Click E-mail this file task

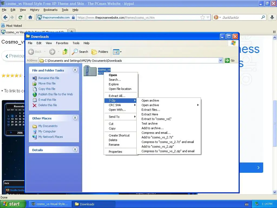(x=47, y=100)
